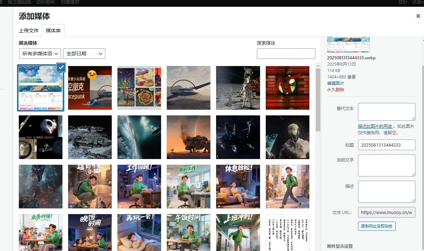Click the 2025年8月13日 upload date text
This screenshot has width=424, height=251.
341,64
